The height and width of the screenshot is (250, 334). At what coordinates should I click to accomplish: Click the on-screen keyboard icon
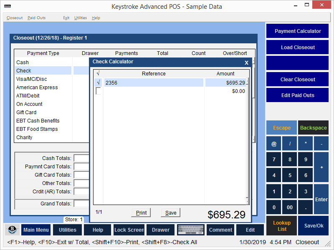(191, 230)
